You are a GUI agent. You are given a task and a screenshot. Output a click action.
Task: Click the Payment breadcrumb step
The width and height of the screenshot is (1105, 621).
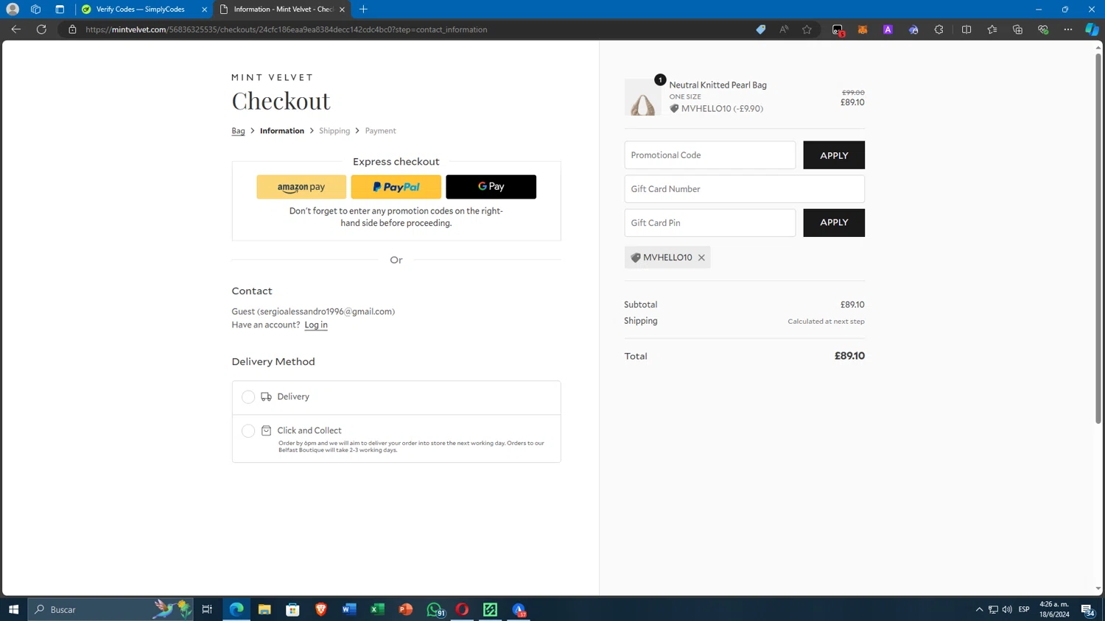click(x=380, y=131)
